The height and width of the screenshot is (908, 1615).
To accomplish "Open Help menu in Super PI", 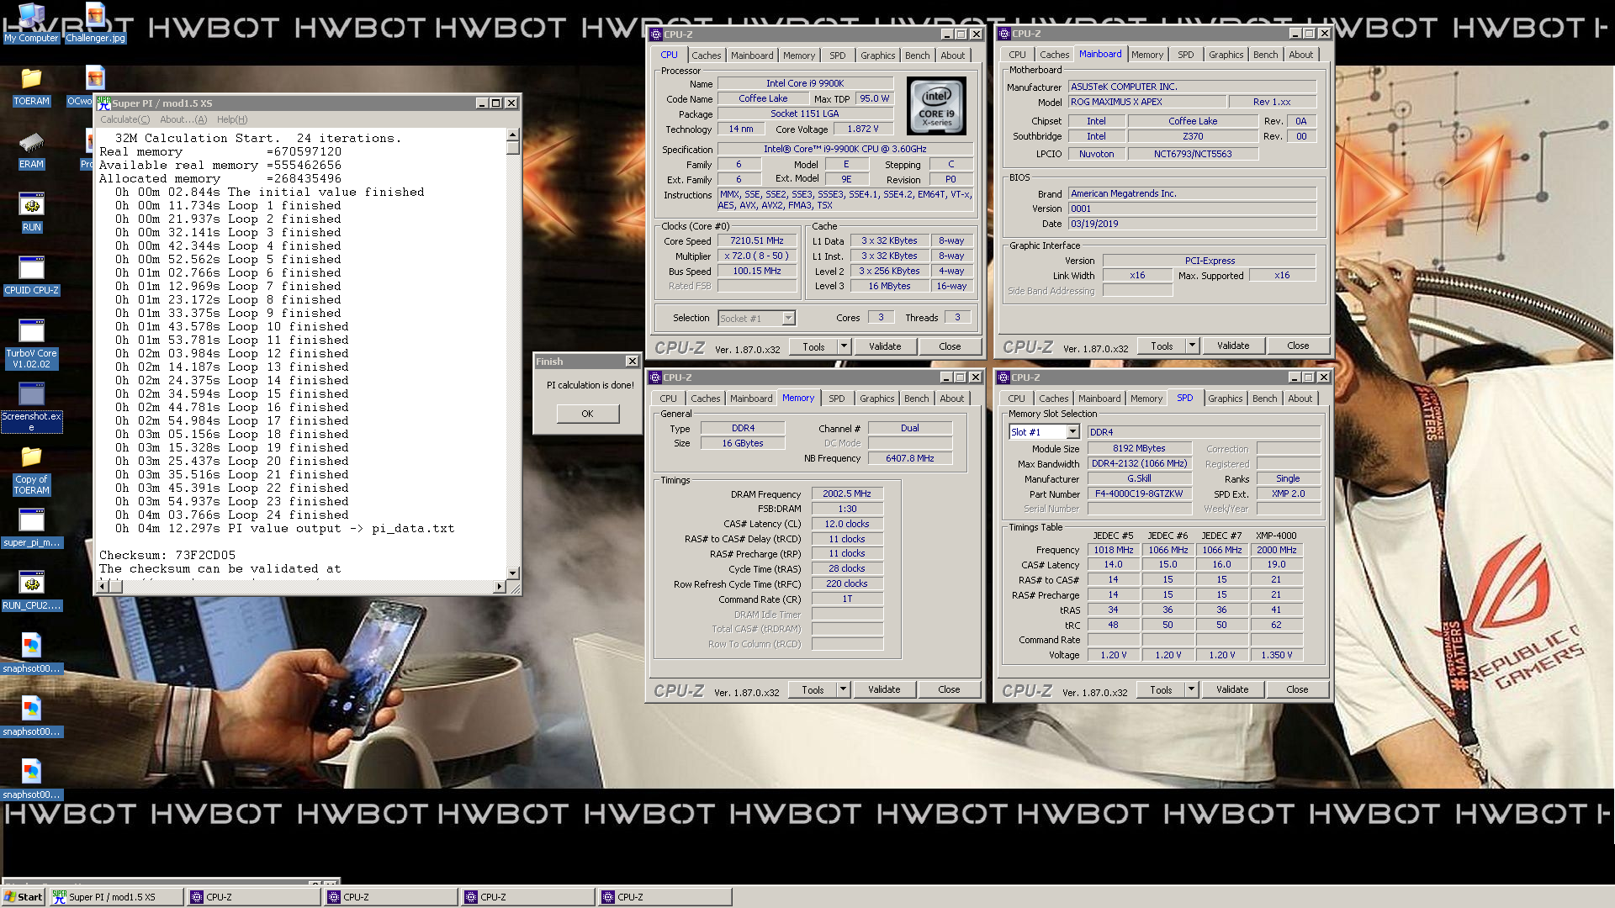I will coord(232,119).
